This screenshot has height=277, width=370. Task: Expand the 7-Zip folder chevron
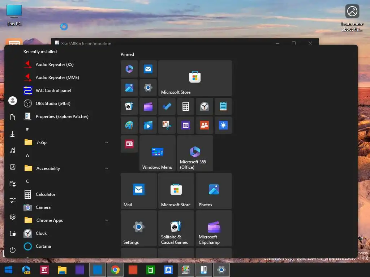pos(107,142)
